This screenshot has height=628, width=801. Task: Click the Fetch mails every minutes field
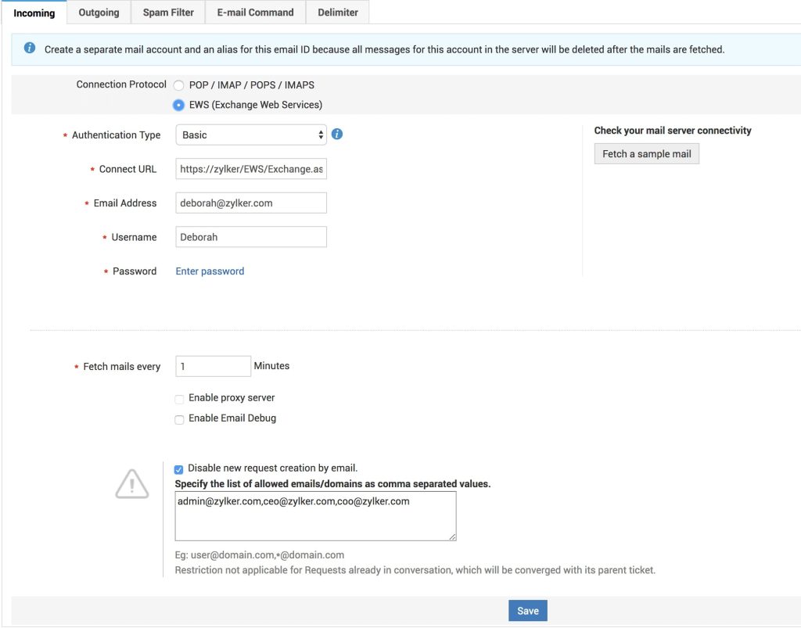pyautogui.click(x=213, y=366)
